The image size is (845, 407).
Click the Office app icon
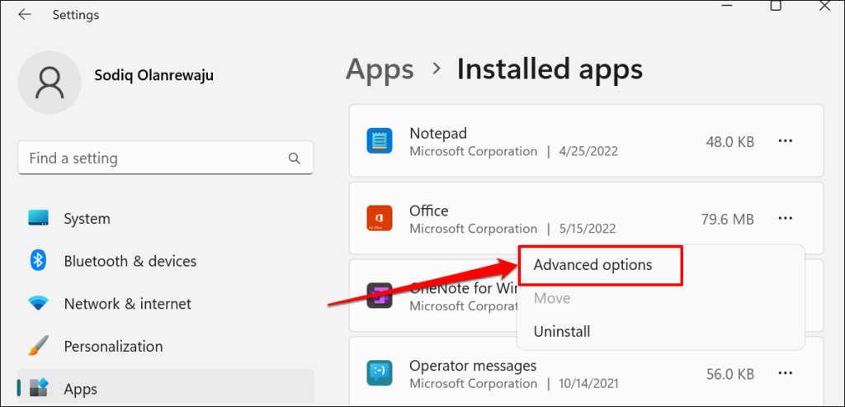380,219
